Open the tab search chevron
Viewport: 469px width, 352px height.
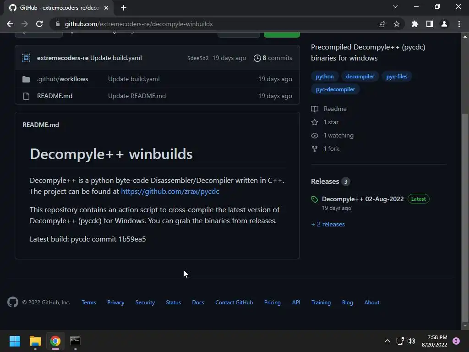tap(395, 6)
